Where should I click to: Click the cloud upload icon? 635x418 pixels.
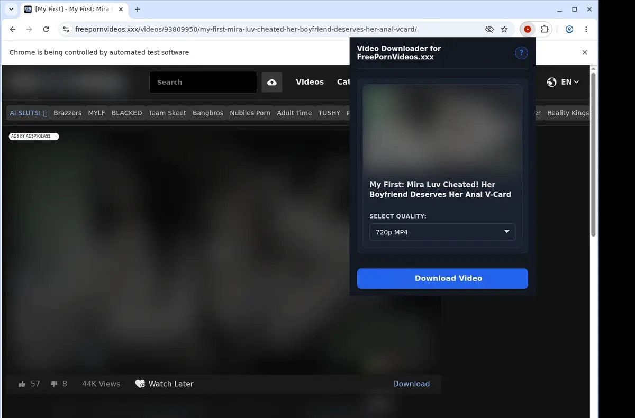pyautogui.click(x=272, y=82)
